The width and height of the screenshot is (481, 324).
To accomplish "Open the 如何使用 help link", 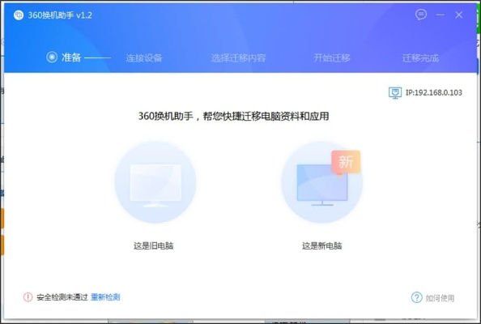I will click(440, 298).
